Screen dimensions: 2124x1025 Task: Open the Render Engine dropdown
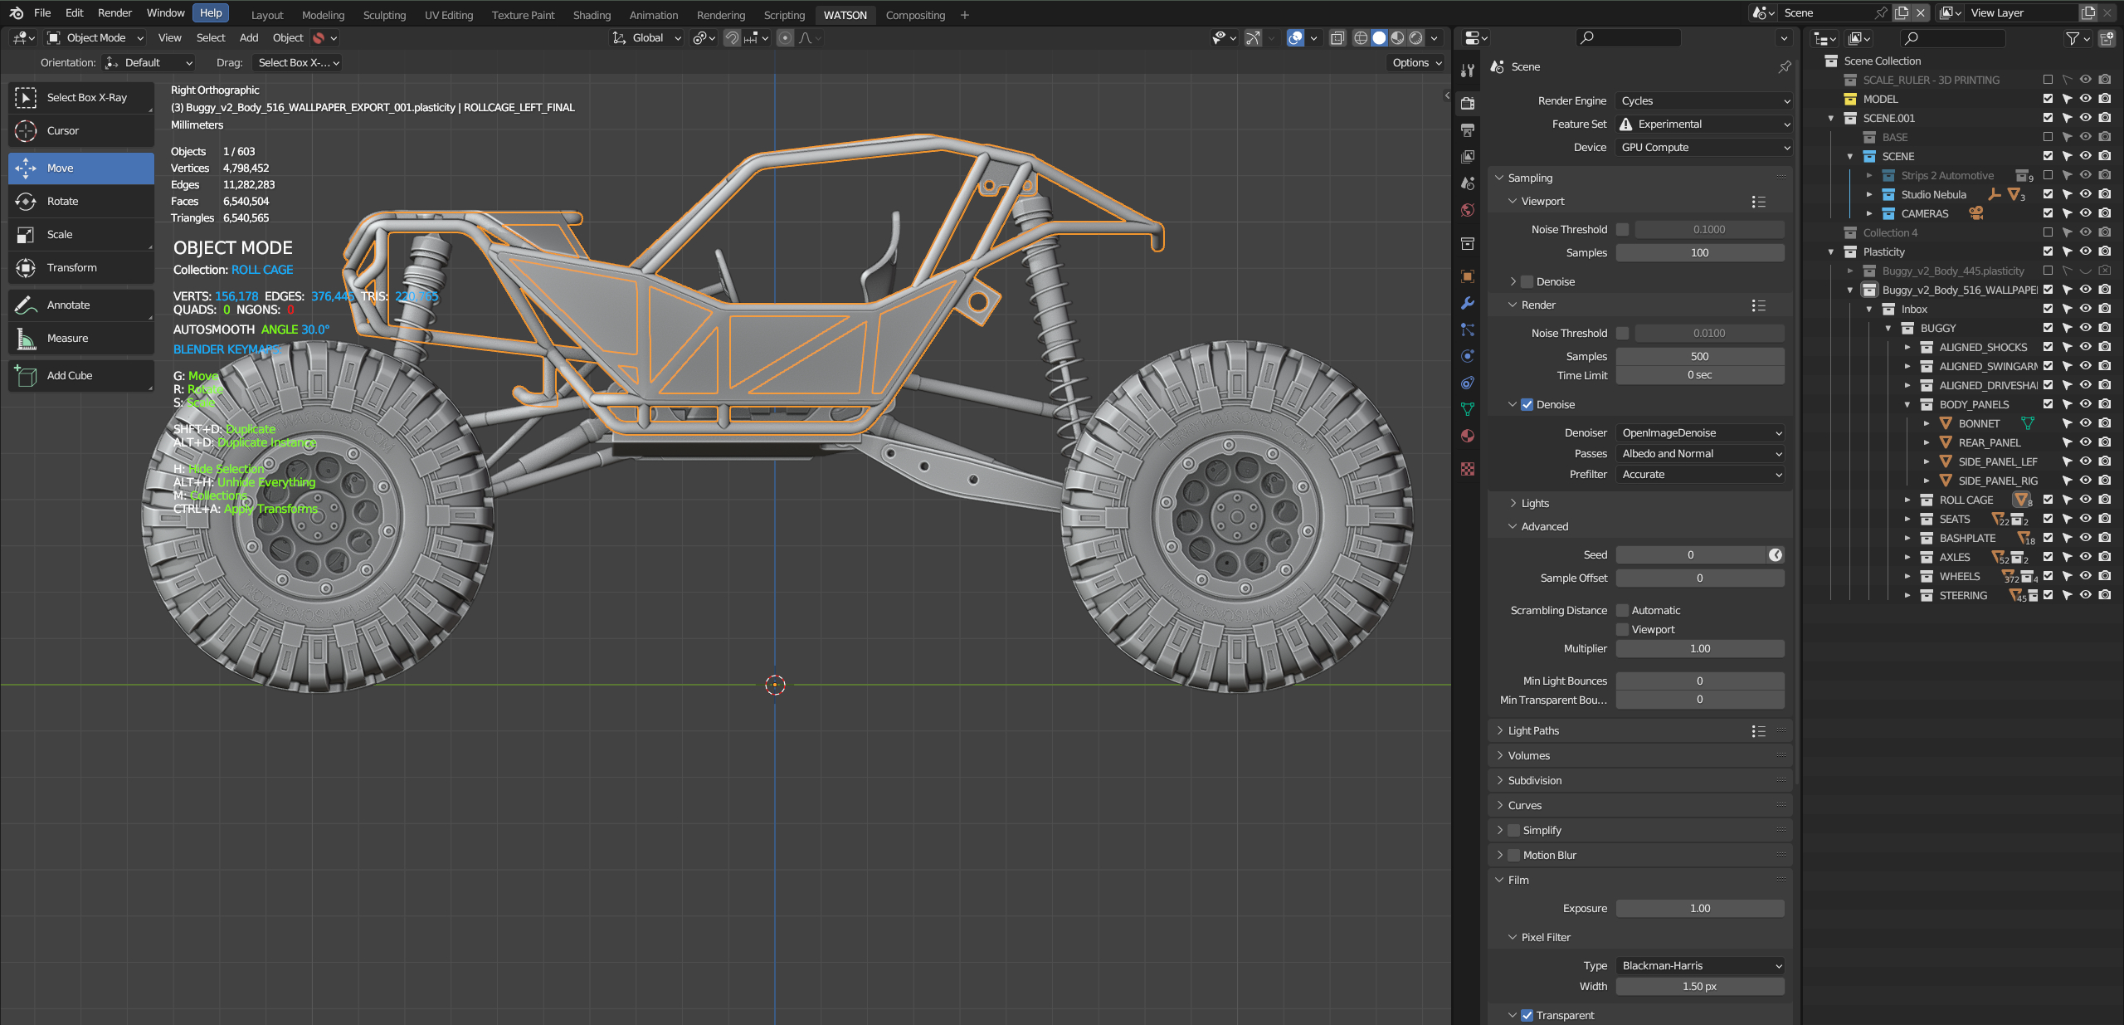(x=1704, y=100)
